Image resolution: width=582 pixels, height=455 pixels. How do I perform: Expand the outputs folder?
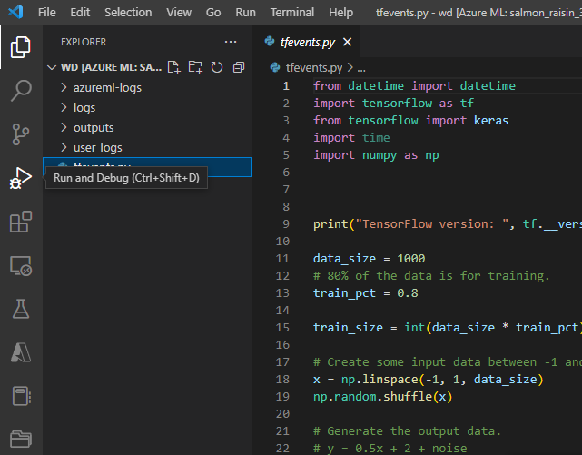[x=94, y=127]
